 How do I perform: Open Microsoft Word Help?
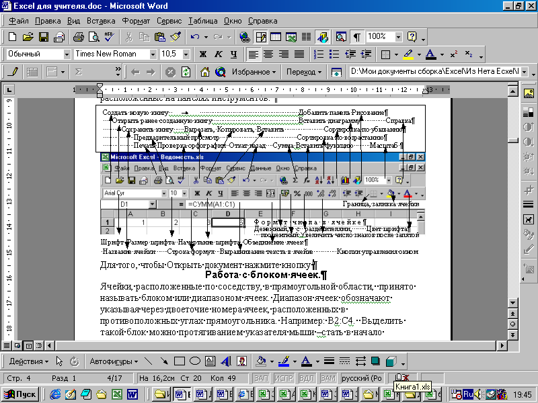click(412, 37)
